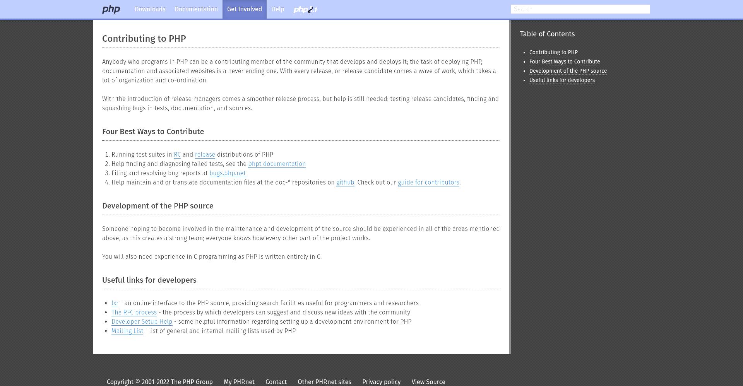Click the php logo in navbar
743x386 pixels.
(x=111, y=9)
